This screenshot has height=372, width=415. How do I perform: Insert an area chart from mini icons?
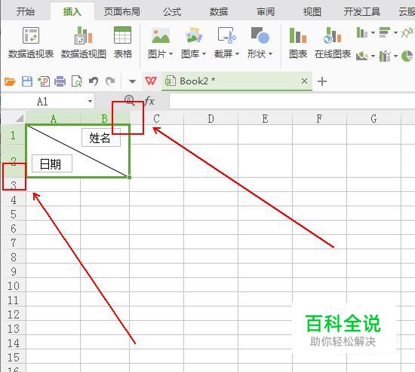[361, 56]
